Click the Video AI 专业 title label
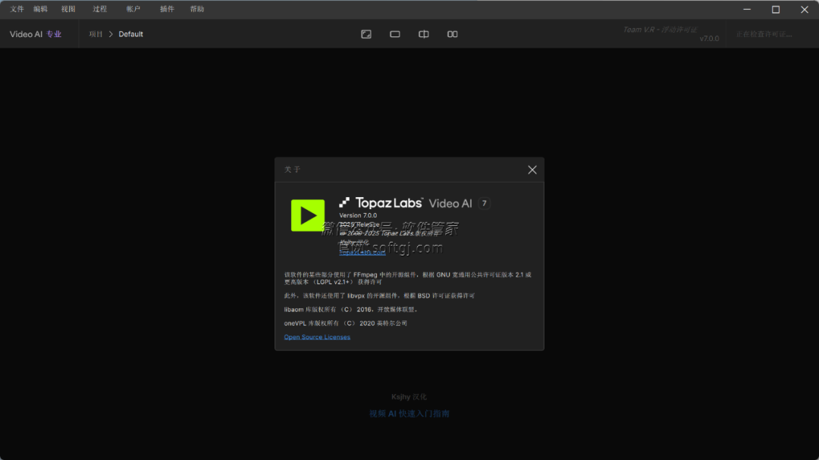819x460 pixels. pos(36,34)
